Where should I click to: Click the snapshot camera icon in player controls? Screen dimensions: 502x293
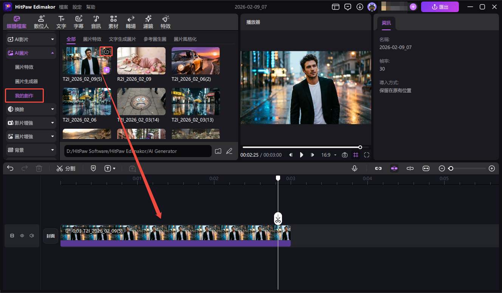pos(344,155)
